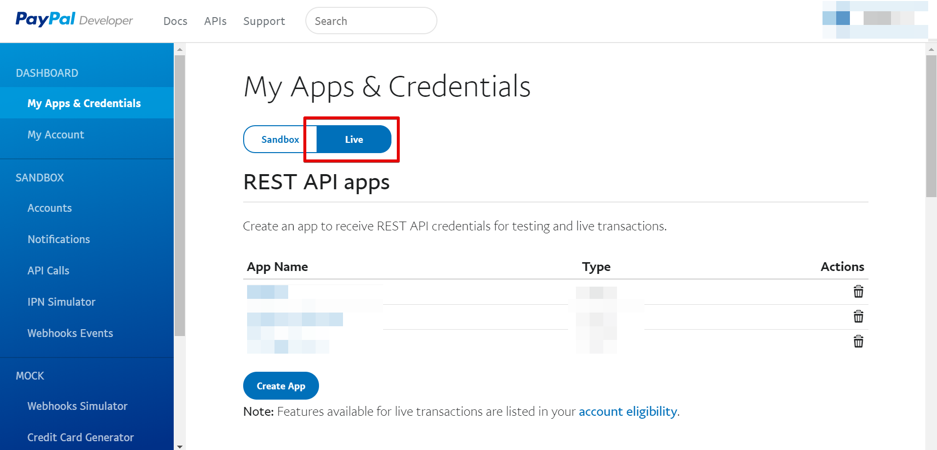Open Sandbox Accounts page
Screen dimensions: 937x450
click(x=49, y=208)
